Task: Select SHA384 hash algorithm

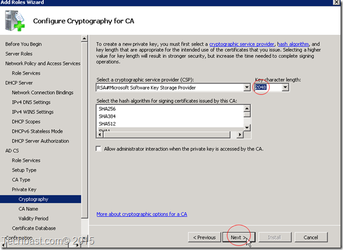Action: 107,116
